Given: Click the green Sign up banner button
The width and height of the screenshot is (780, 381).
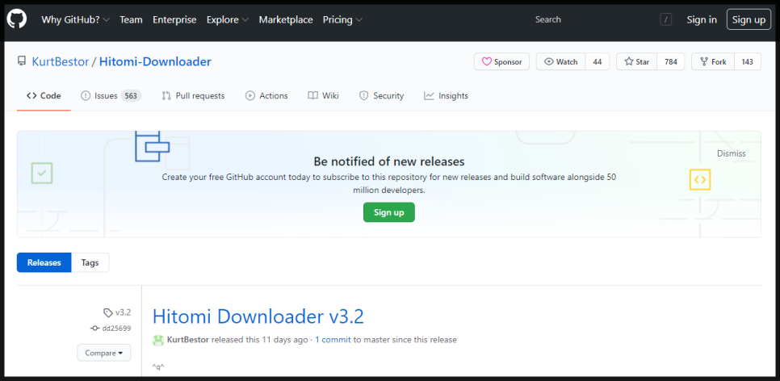Looking at the screenshot, I should (x=389, y=212).
